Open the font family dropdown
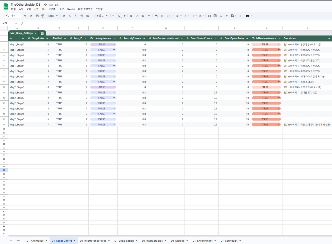The height and width of the screenshot is (244, 332). pos(101,16)
